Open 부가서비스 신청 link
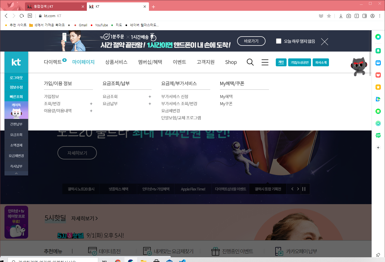Viewport: 385px width, 262px height. pyautogui.click(x=175, y=97)
